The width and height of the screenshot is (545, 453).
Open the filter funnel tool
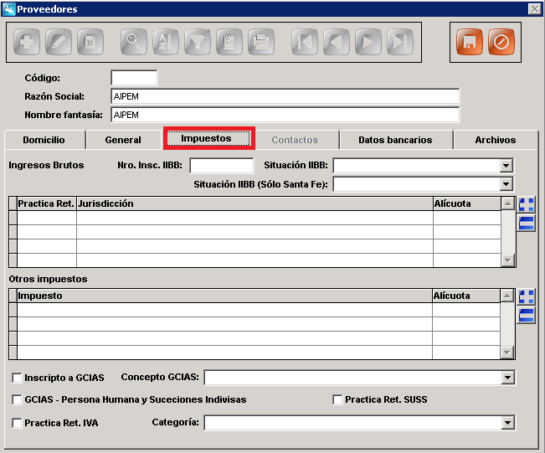point(198,42)
